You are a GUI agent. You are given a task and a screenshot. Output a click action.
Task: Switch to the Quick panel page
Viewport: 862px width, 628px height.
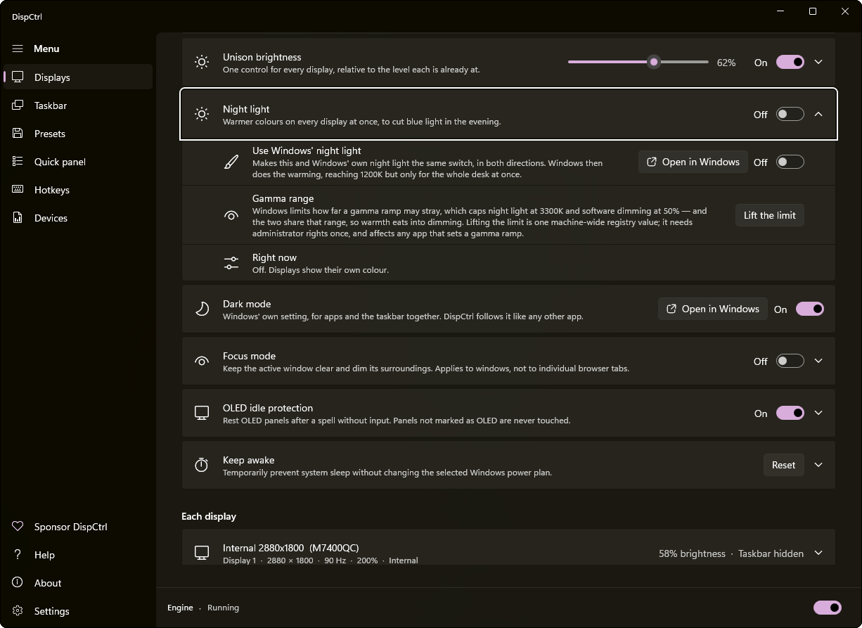tap(78, 162)
